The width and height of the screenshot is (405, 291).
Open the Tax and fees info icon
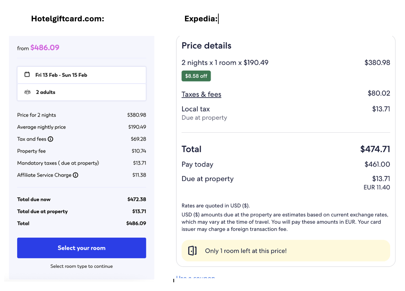(x=50, y=139)
